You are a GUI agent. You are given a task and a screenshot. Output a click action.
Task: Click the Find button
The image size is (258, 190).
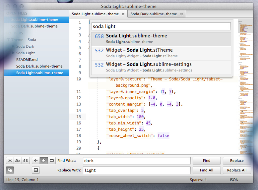[x=207, y=161]
